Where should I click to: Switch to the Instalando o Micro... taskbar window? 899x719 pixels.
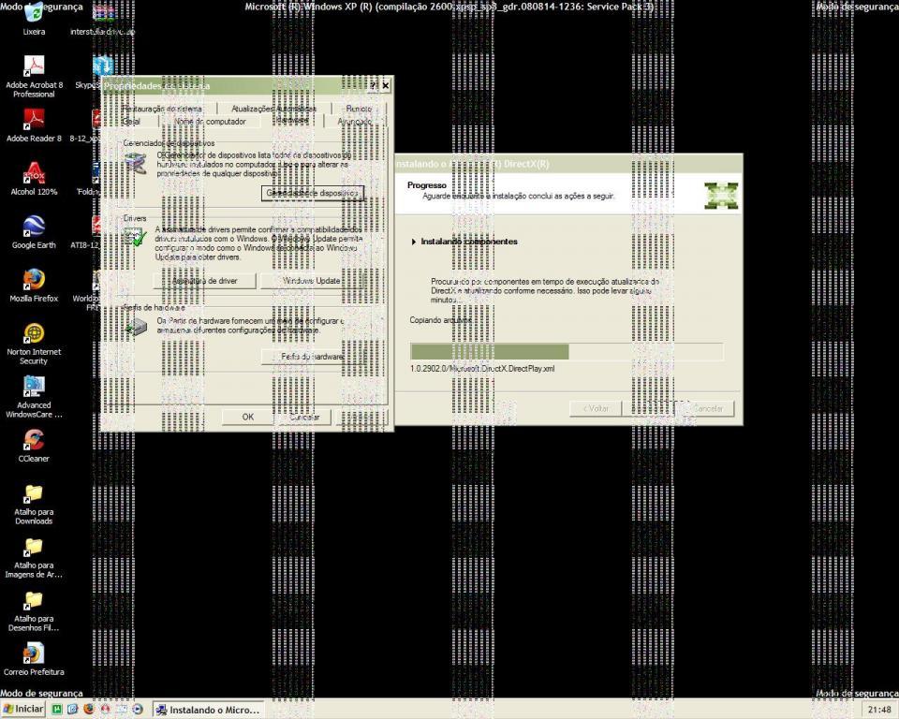coord(208,710)
